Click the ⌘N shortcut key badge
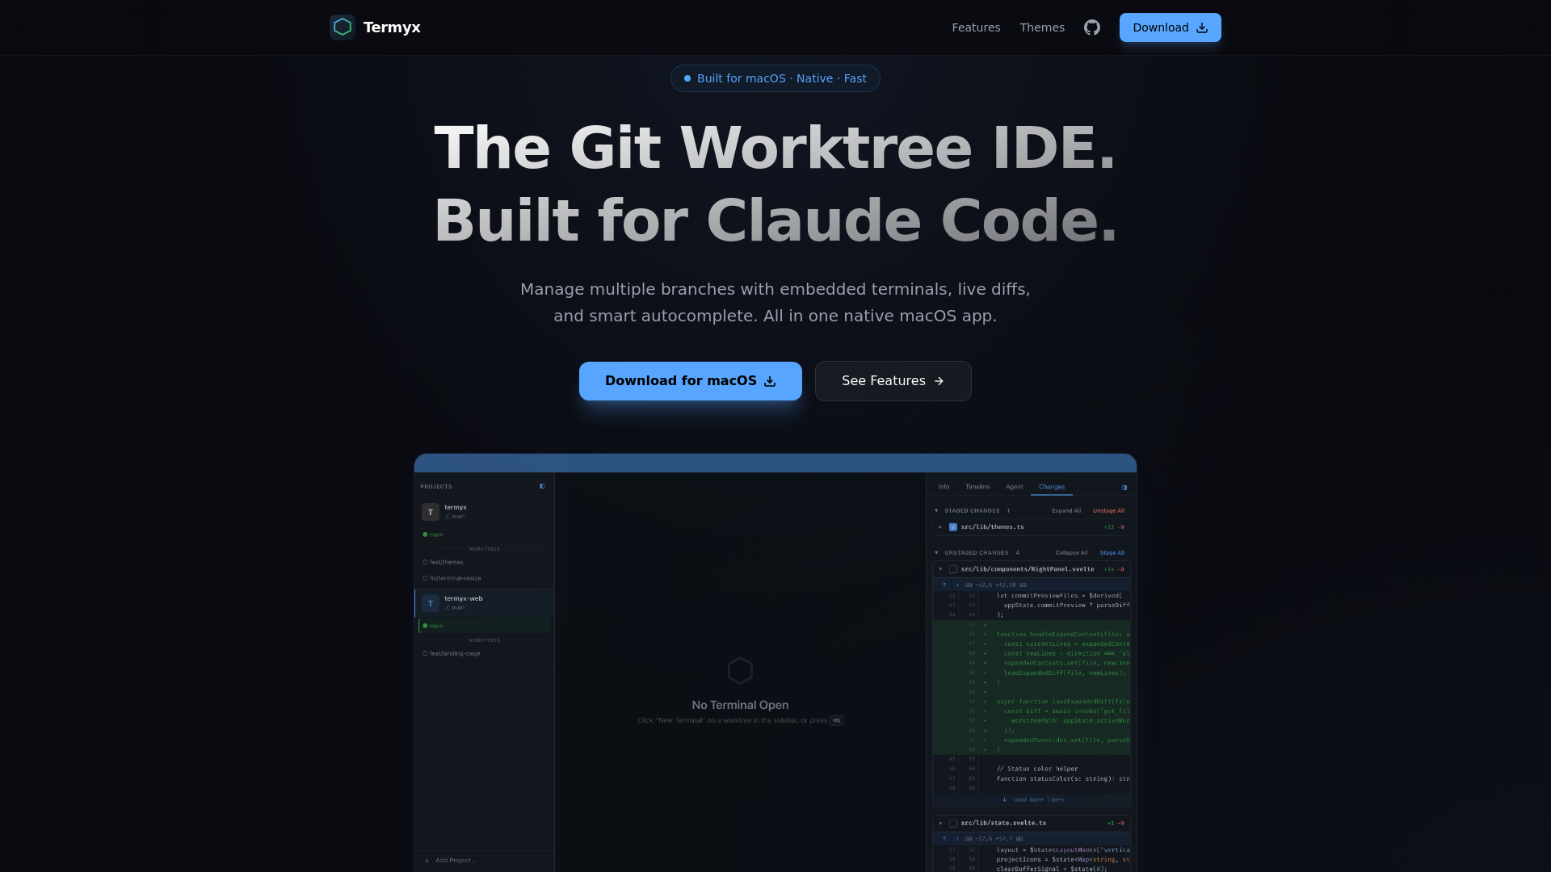Image resolution: width=1551 pixels, height=872 pixels. (837, 720)
